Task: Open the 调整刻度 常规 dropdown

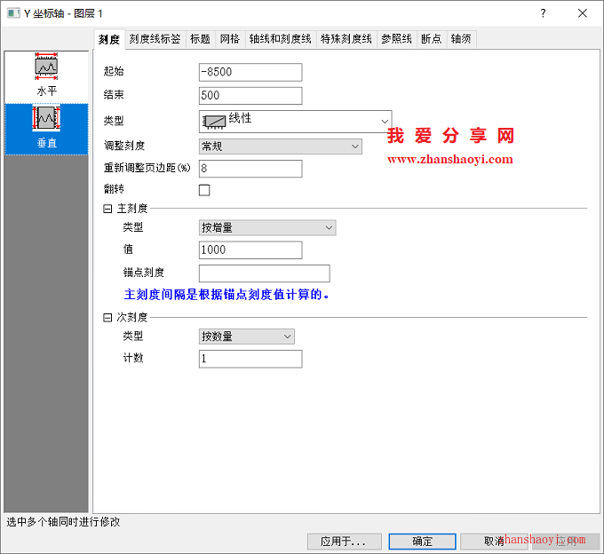Action: pos(281,146)
